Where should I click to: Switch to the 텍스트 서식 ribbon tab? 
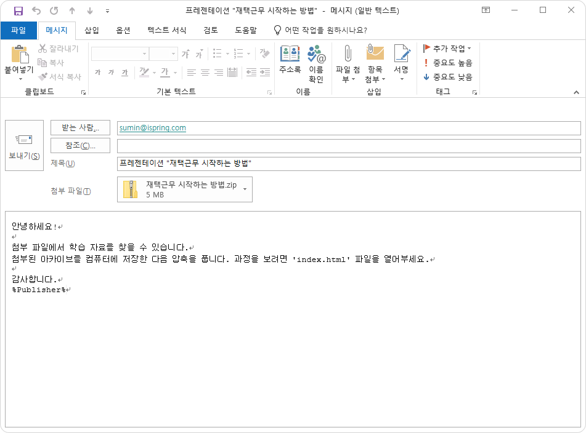(167, 30)
